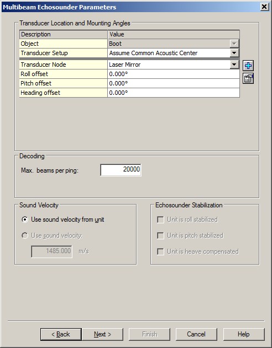Screen dimensions: 272x348
Task: Edit the Heading offset value cell
Action: click(174, 93)
